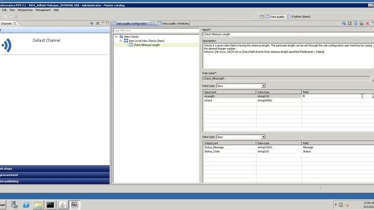Collapse the Item Checks tree node
This screenshot has height=210, width=374.
click(116, 37)
